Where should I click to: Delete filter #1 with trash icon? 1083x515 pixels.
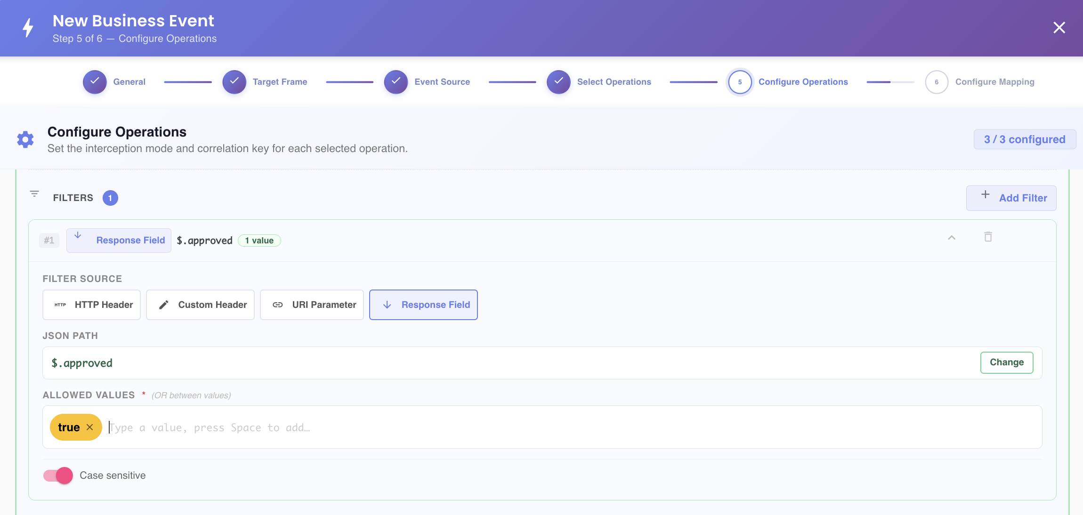988,237
